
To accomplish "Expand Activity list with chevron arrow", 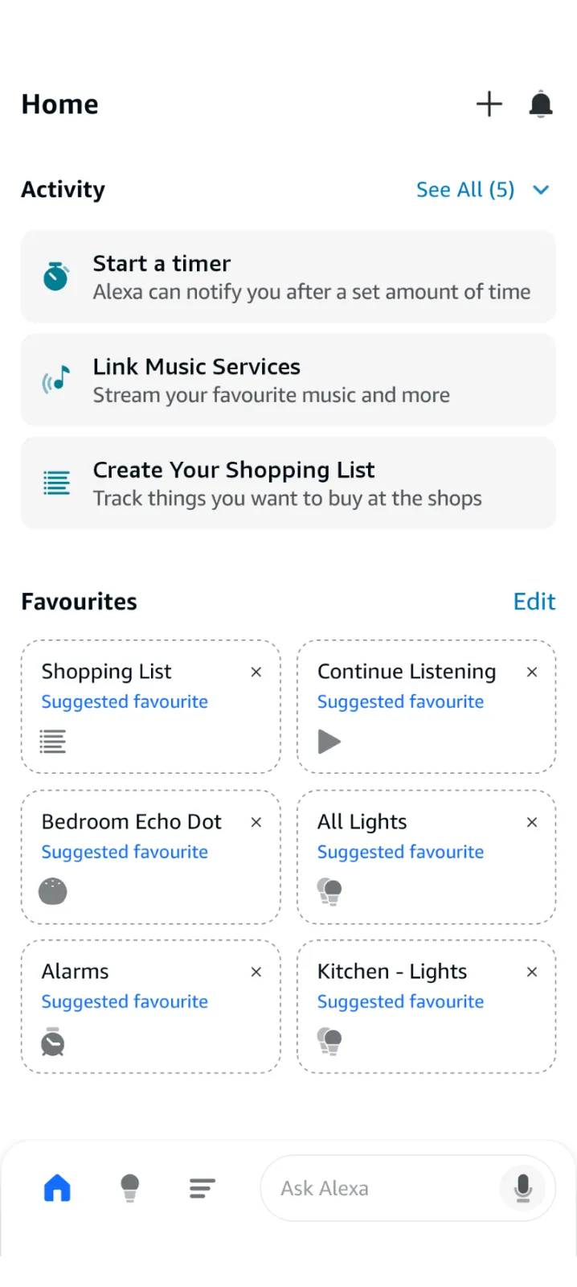I will (x=541, y=190).
